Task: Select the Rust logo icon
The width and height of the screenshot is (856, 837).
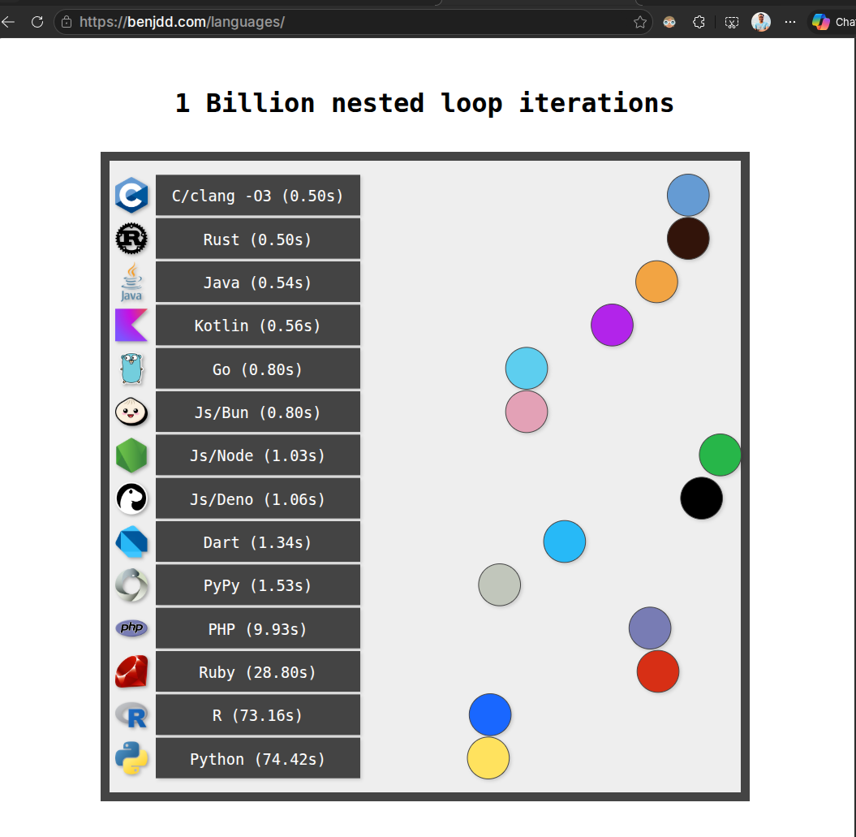Action: click(x=131, y=239)
